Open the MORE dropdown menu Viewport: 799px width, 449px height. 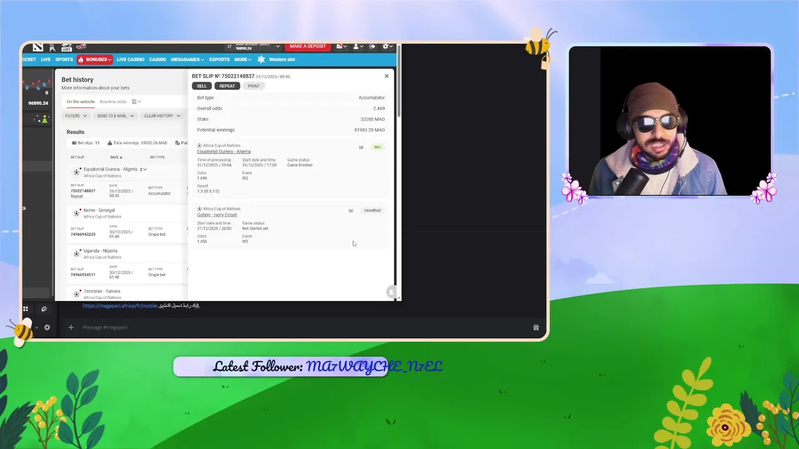(242, 59)
